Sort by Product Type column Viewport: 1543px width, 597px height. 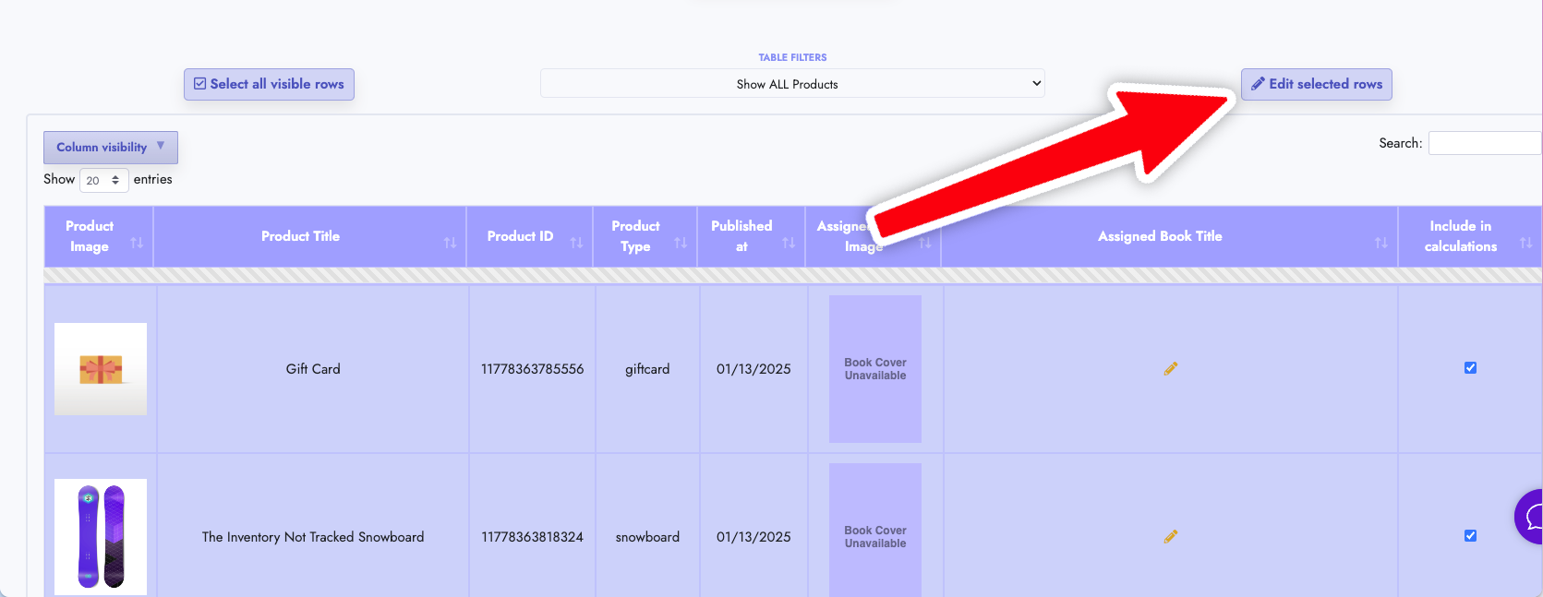(x=645, y=236)
